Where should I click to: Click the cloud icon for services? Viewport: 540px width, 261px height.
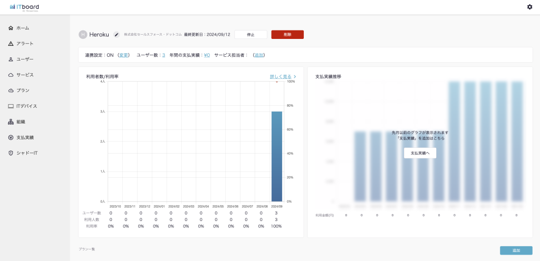[11, 75]
